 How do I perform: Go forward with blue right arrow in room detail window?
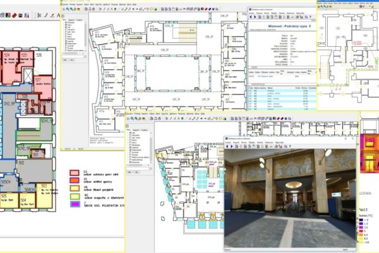pyautogui.click(x=255, y=17)
